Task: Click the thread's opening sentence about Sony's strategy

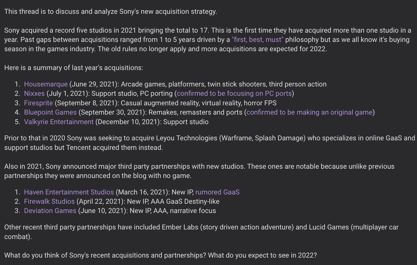Action: (x=110, y=12)
